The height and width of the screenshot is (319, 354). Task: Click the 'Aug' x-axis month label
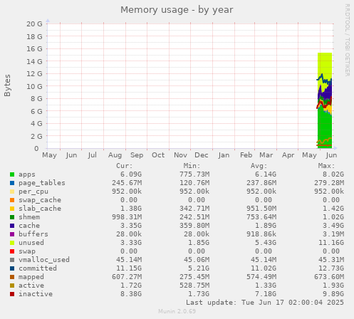(115, 155)
